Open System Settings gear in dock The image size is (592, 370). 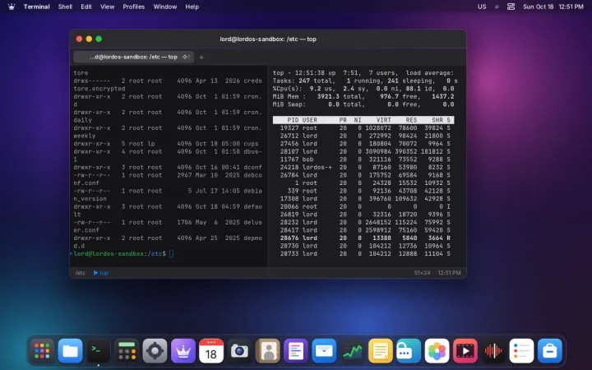tap(155, 351)
